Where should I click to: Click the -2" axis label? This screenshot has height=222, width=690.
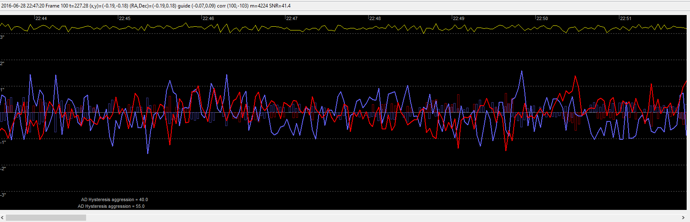(x=3, y=169)
